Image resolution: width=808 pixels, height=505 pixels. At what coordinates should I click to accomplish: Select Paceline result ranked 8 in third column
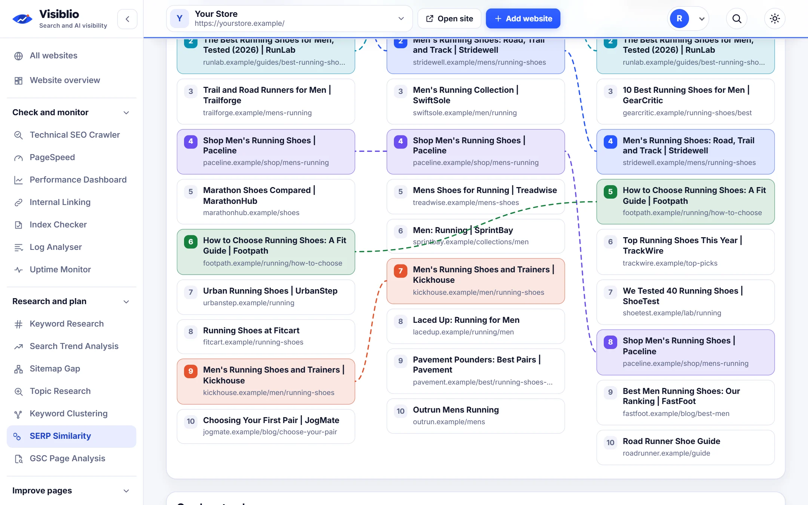click(x=685, y=352)
